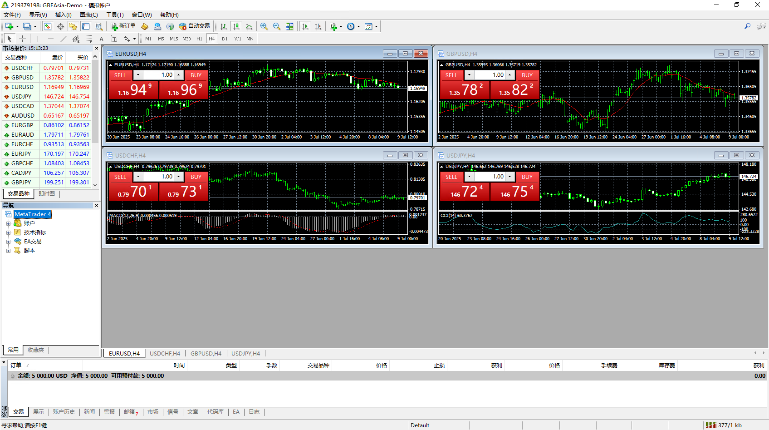Click the signals broadcast toolbar icon
The width and height of the screenshot is (769, 430).
pyautogui.click(x=170, y=26)
